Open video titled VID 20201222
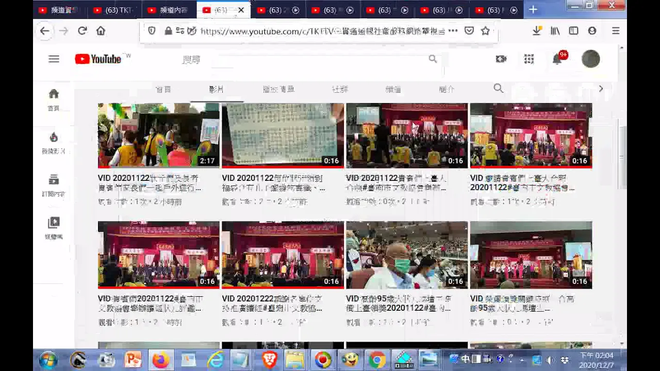Image resolution: width=660 pixels, height=371 pixels. point(272,303)
